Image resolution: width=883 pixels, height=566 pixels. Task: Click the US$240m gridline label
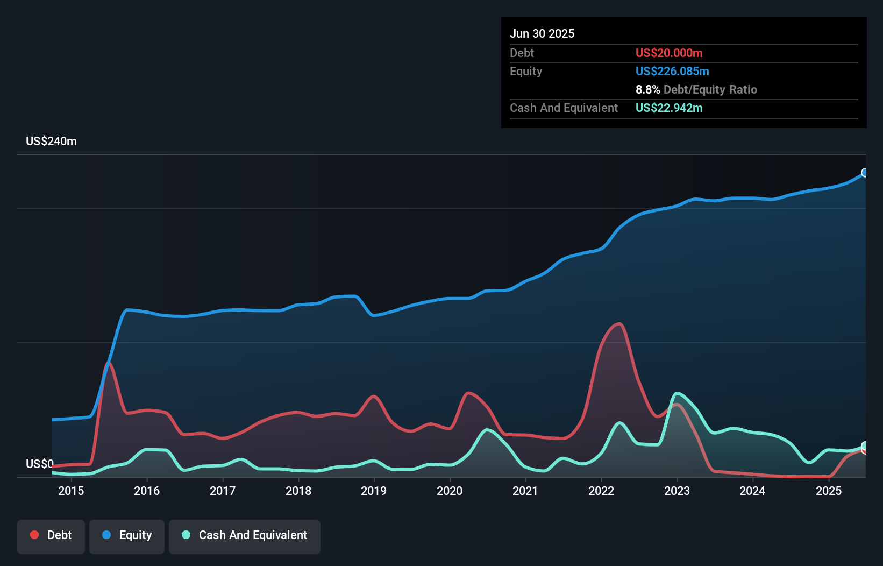click(x=52, y=141)
